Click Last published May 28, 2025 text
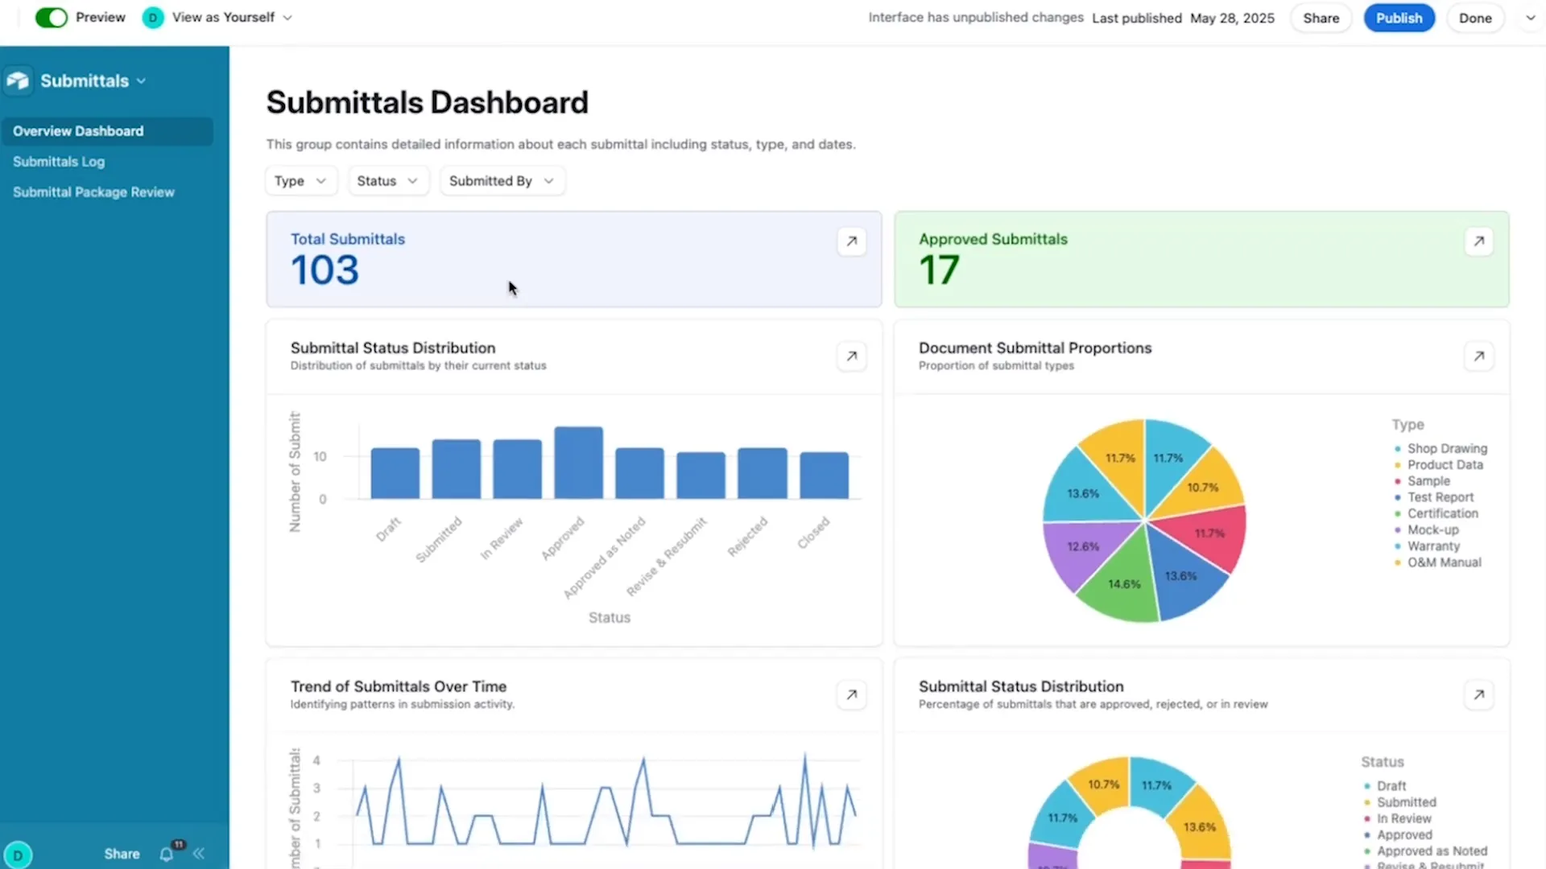 pos(1183,18)
